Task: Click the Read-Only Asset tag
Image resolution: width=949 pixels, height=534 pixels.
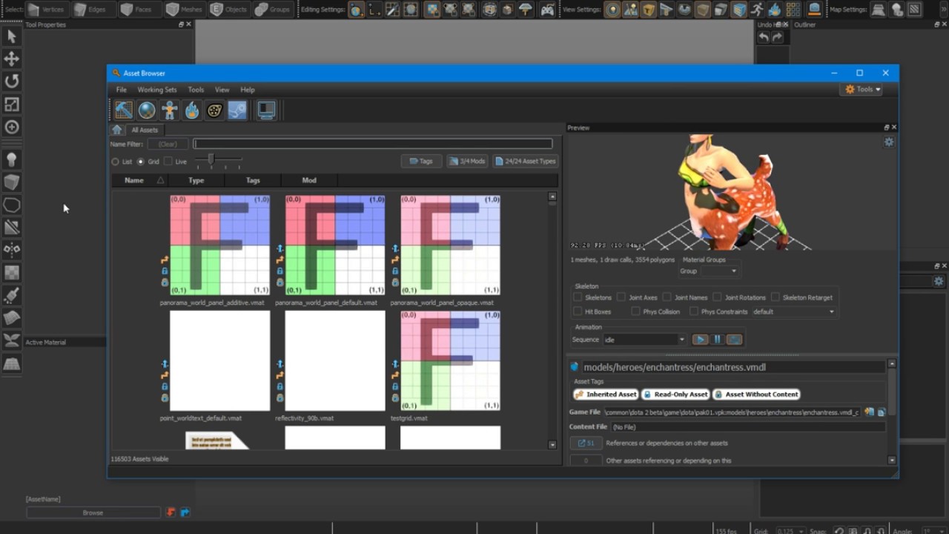Action: pyautogui.click(x=675, y=395)
